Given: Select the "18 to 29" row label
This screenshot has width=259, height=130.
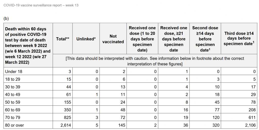Looking at the screenshot, I should (x=13, y=79).
